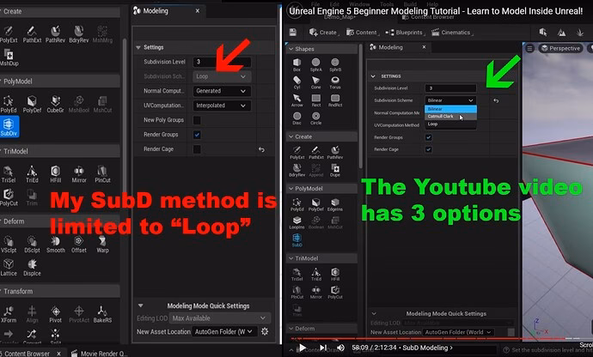Image resolution: width=593 pixels, height=357 pixels.
Task: Mute the video volume
Action: 340,348
